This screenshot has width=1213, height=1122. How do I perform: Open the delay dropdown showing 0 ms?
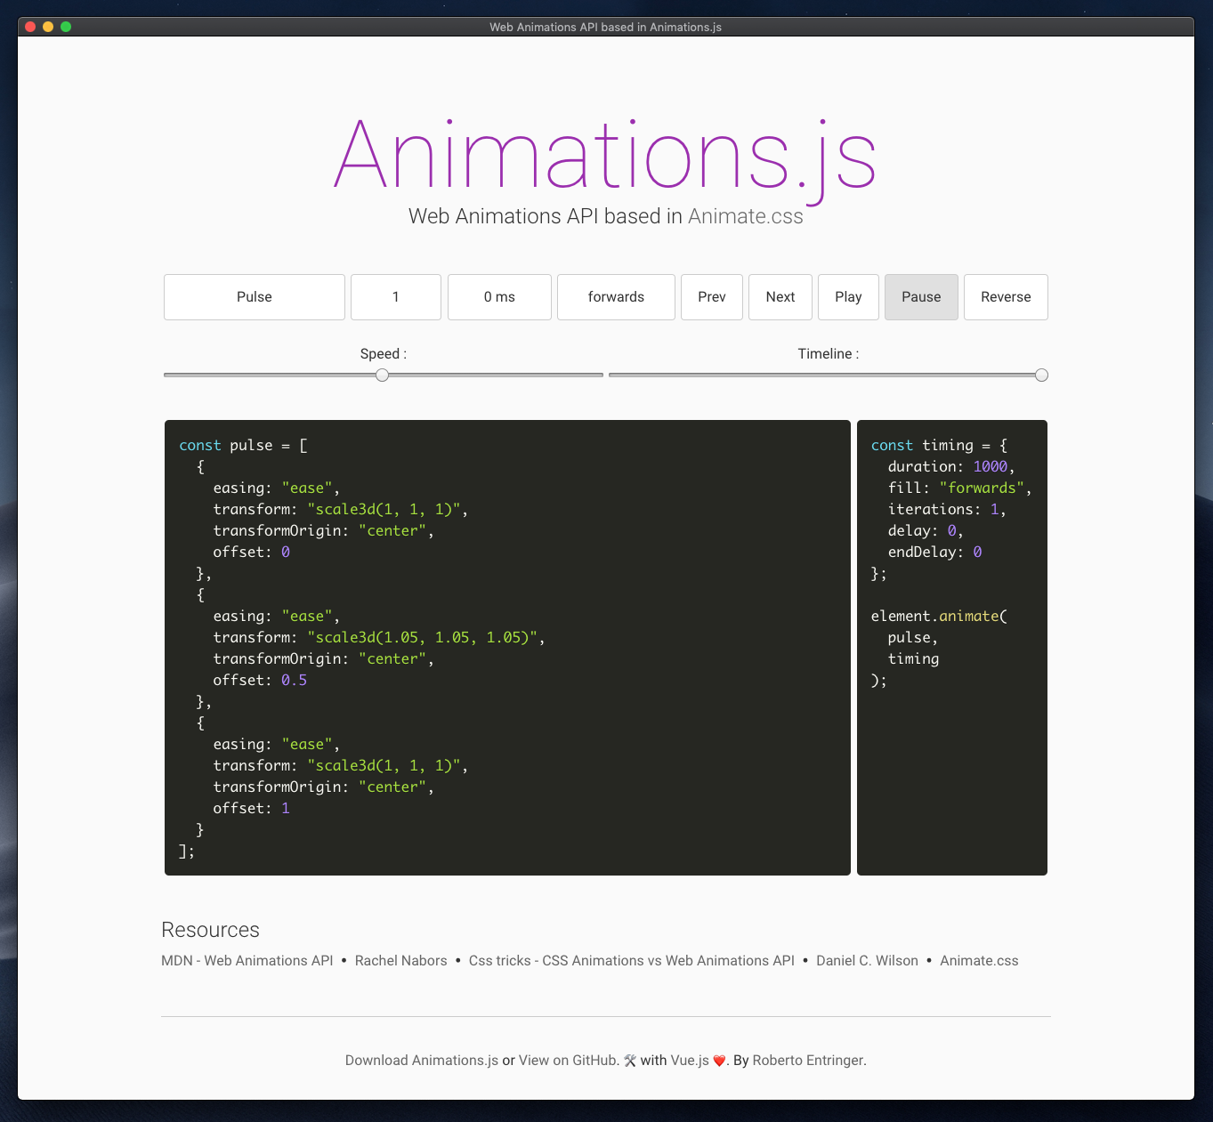(x=499, y=297)
